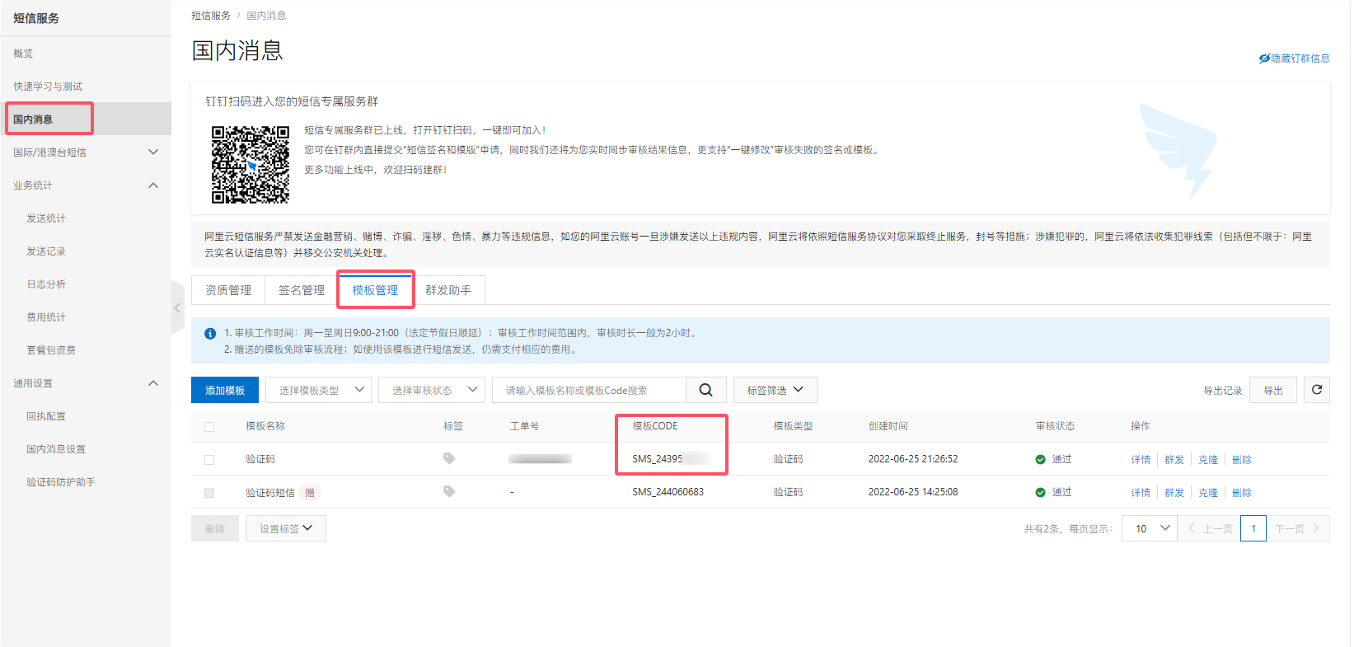Open 详情 for the 验证码短信 row
The image size is (1354, 647).
[1141, 493]
